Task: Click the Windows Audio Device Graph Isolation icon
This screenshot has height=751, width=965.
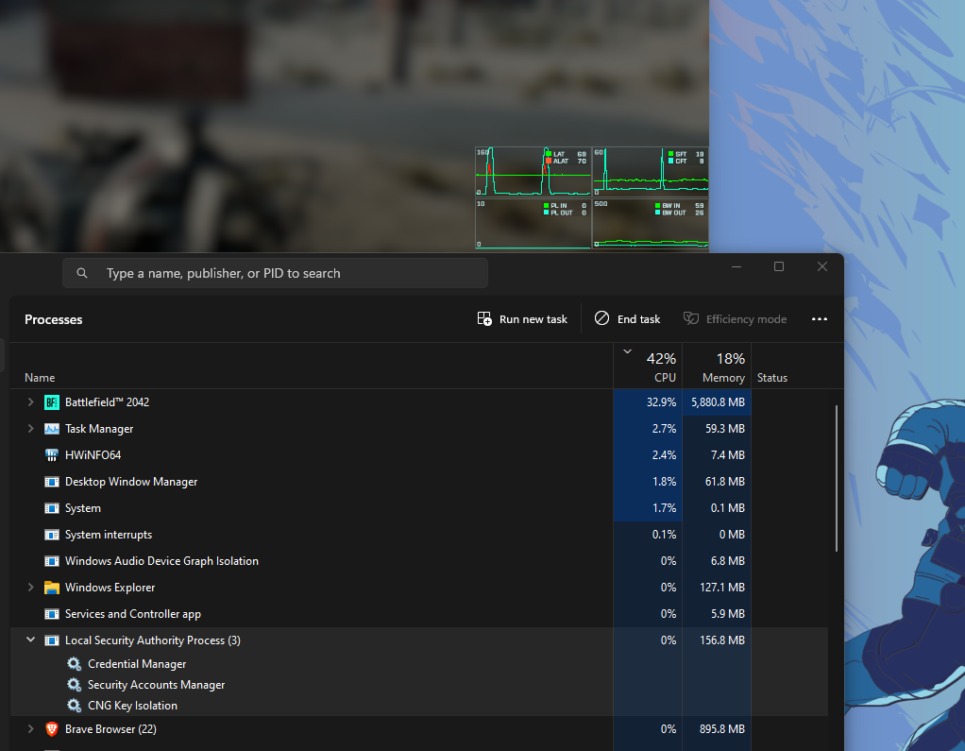Action: click(52, 561)
